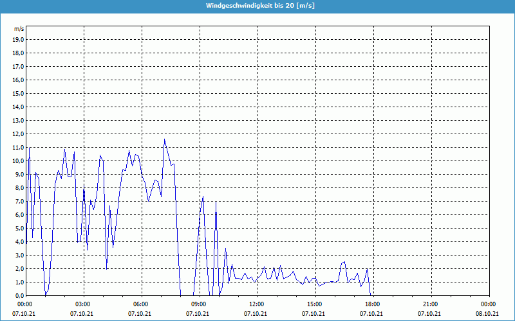Screen dimensions: 515x321
Task: Click the 21:00 time label on x-axis
Action: [431, 304]
